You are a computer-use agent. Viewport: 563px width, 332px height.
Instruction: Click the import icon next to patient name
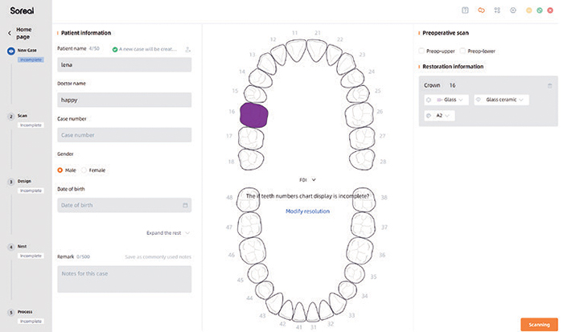187,49
